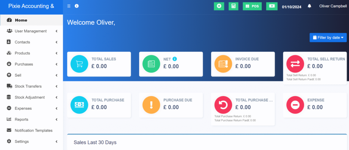Image resolution: width=349 pixels, height=150 pixels.
Task: Click the info icon next to Net
Action: 175,59
